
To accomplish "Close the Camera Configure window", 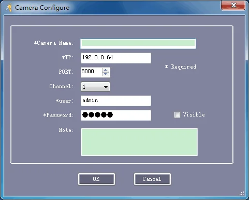I will tap(233, 6).
